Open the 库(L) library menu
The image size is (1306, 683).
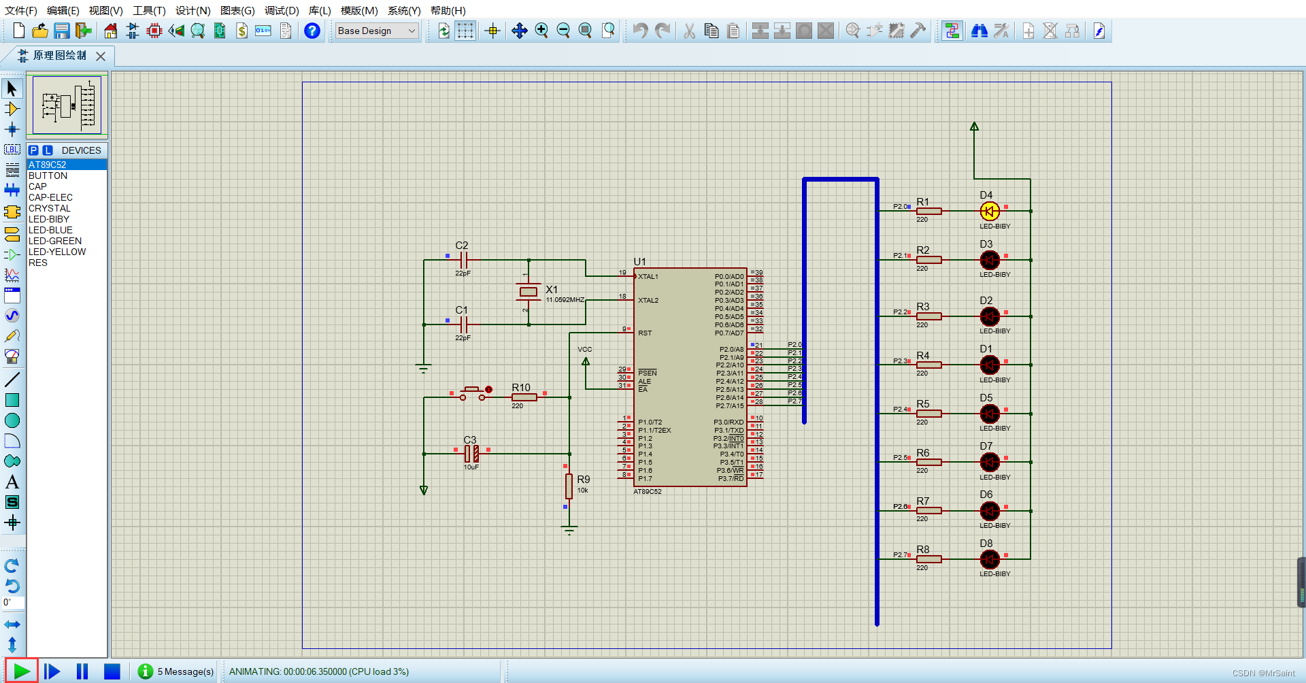[320, 10]
